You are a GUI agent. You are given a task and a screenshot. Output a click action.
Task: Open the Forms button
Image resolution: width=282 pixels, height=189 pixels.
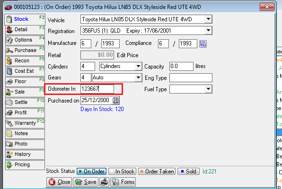pyautogui.click(x=123, y=182)
